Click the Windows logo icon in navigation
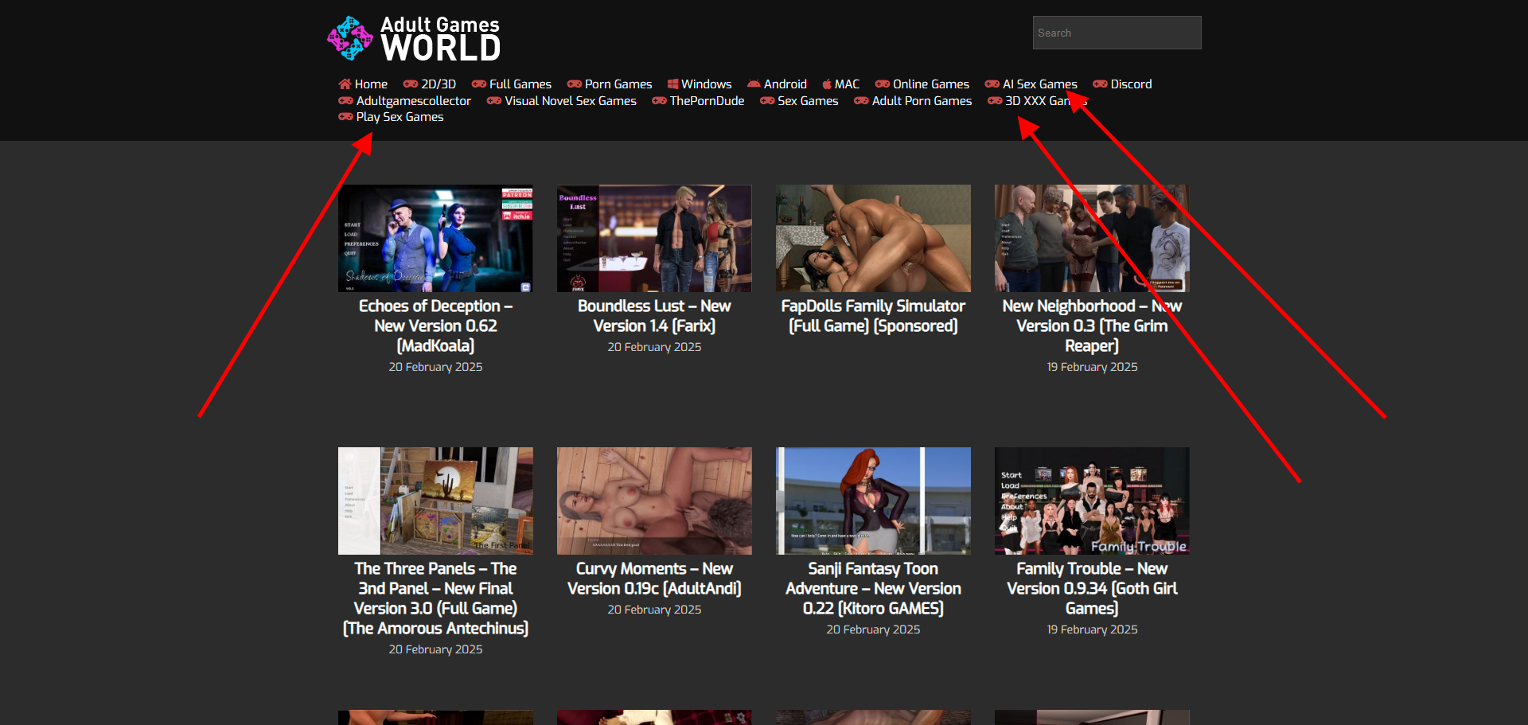 pyautogui.click(x=672, y=84)
